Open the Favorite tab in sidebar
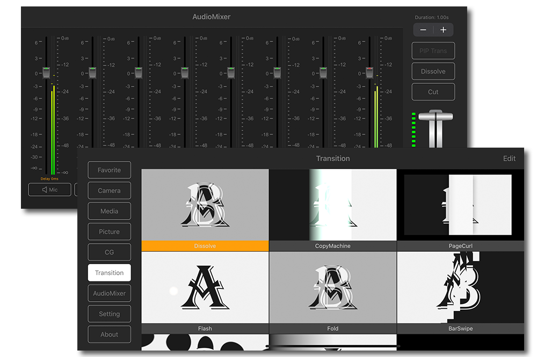 pyautogui.click(x=109, y=170)
